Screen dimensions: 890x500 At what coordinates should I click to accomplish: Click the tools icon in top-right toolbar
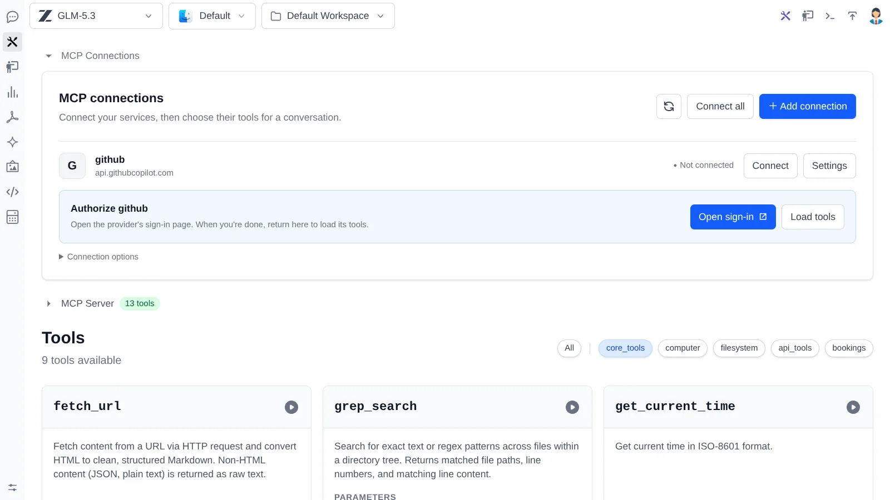click(x=785, y=16)
